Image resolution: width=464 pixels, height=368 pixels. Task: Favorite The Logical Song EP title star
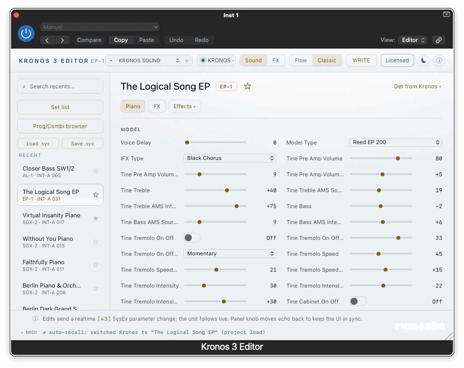(247, 87)
